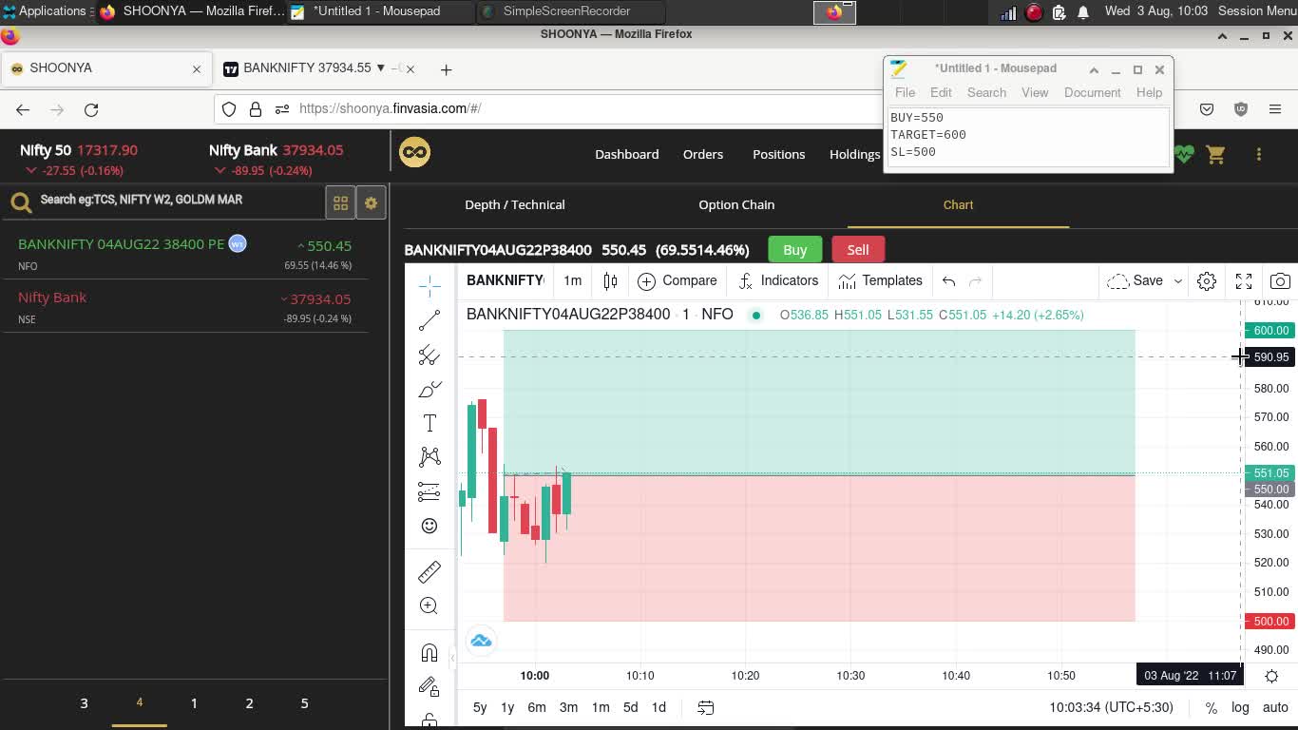
Task: Toggle stay in drawing mode
Action: coord(429,686)
